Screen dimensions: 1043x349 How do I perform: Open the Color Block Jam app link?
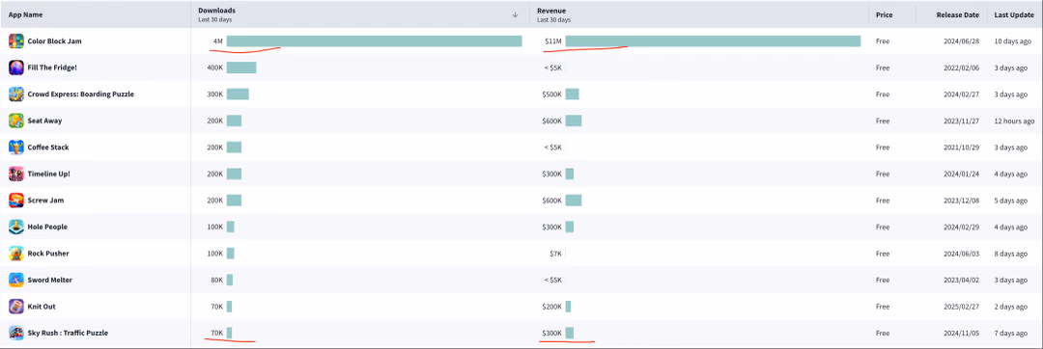point(54,41)
